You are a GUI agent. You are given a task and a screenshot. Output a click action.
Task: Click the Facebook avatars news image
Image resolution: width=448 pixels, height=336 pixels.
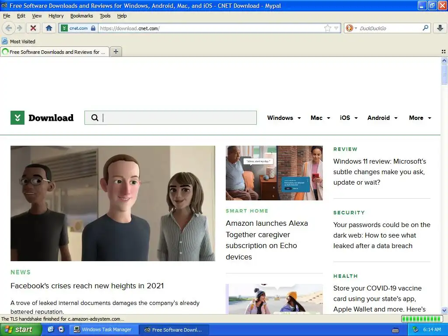tap(113, 203)
